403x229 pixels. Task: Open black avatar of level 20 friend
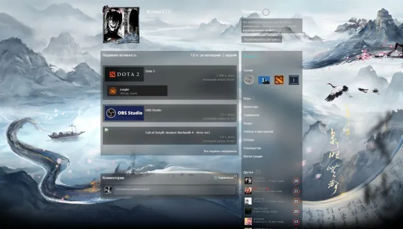(x=248, y=211)
